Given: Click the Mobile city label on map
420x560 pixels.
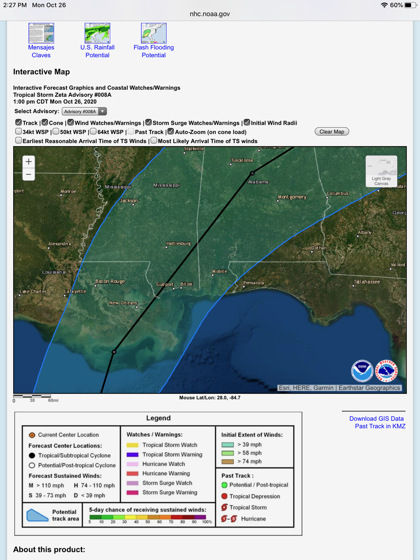Looking at the screenshot, I should click(220, 271).
